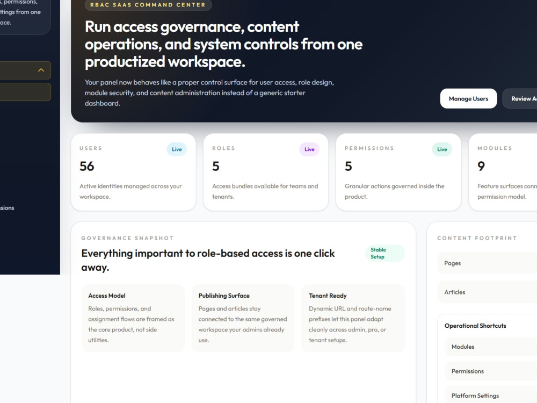Open the Platform Settings shortcut
The height and width of the screenshot is (403, 537).
[x=491, y=395]
